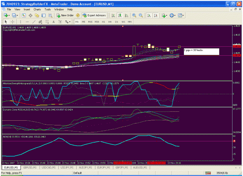
Task: Select the Trendline drawing tool
Action: [x=33, y=22]
